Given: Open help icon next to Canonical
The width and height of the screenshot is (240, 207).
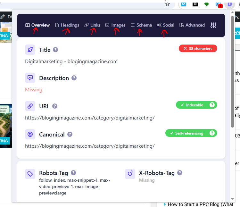Looking at the screenshot, I should (x=70, y=134).
